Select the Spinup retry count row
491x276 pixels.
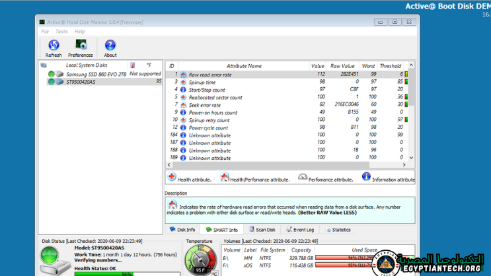coord(287,120)
